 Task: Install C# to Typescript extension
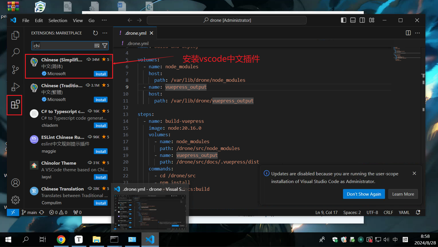pyautogui.click(x=101, y=126)
